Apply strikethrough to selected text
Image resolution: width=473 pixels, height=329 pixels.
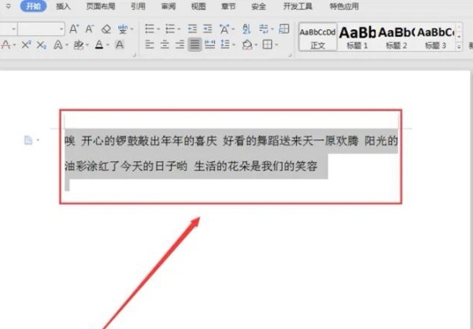pos(5,45)
